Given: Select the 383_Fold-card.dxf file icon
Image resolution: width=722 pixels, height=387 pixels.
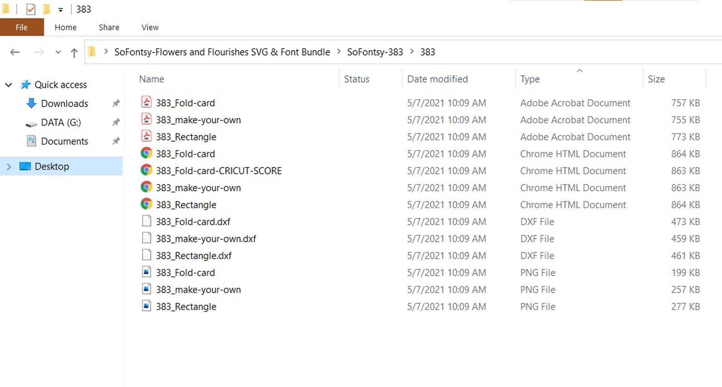Looking at the screenshot, I should (x=146, y=221).
